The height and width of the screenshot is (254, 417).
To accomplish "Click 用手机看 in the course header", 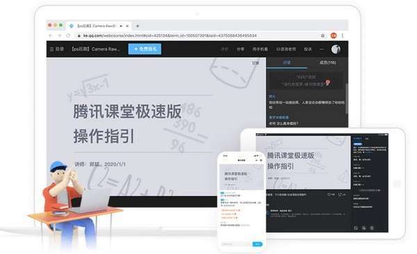I will pos(260,49).
